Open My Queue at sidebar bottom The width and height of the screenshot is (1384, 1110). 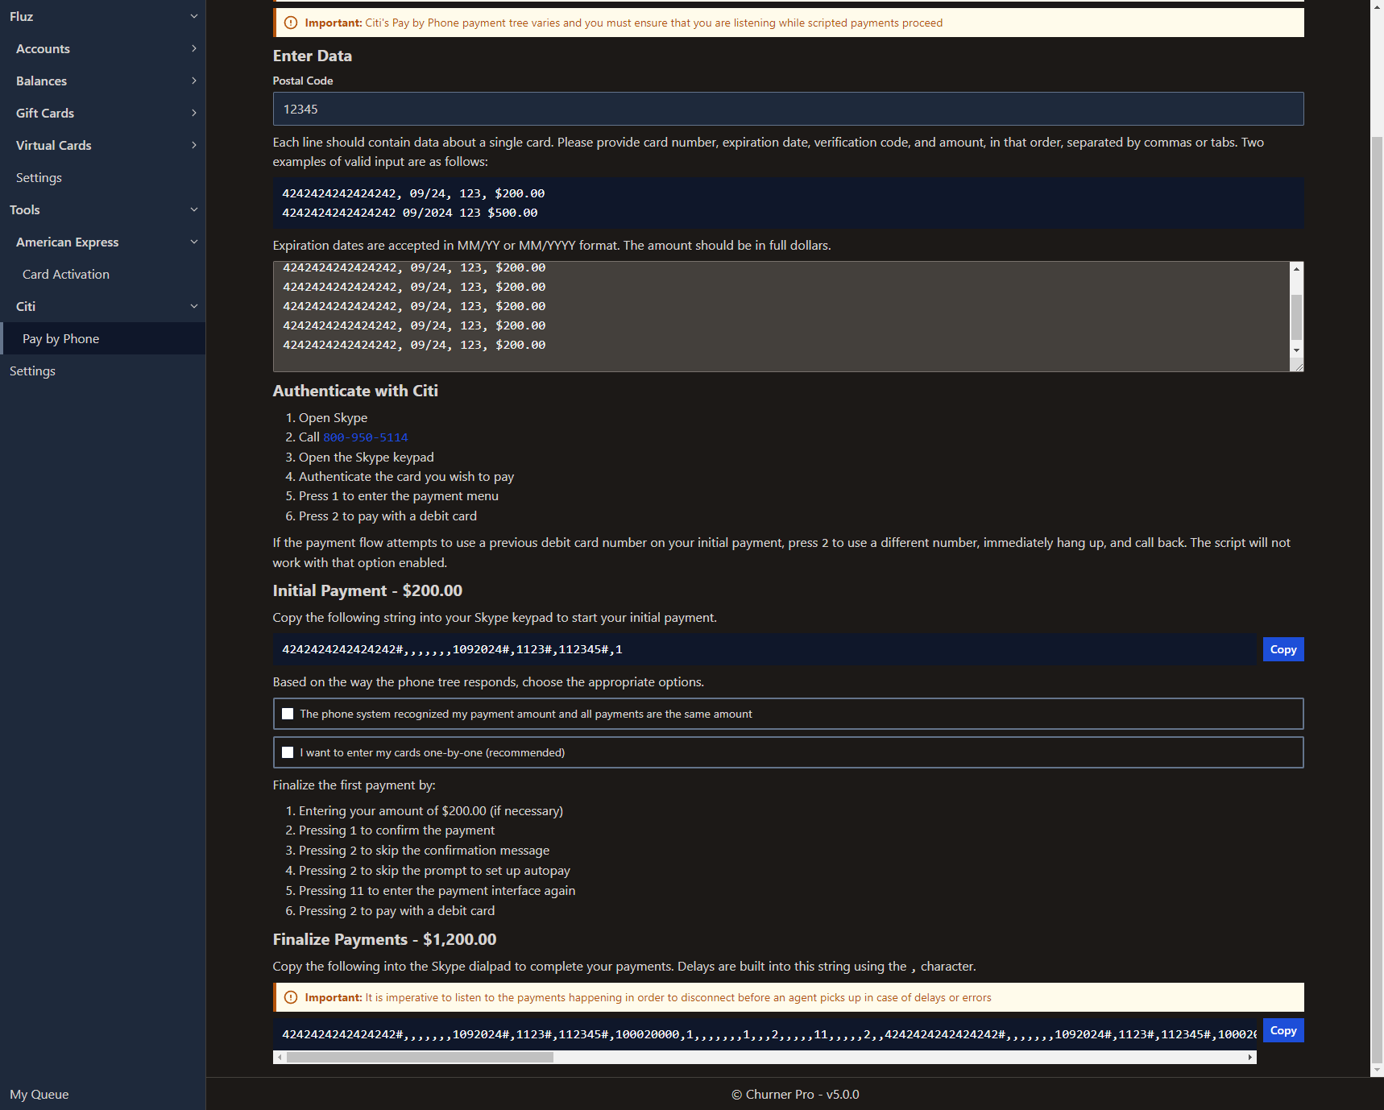click(x=39, y=1094)
